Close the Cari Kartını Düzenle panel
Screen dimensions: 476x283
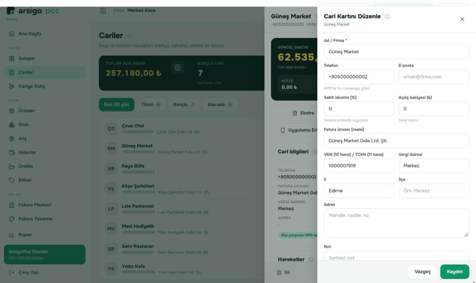[462, 19]
